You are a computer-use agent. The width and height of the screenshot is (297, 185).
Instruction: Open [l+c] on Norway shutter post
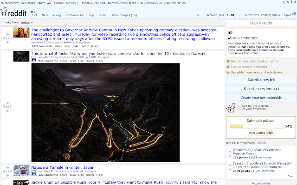point(100,61)
